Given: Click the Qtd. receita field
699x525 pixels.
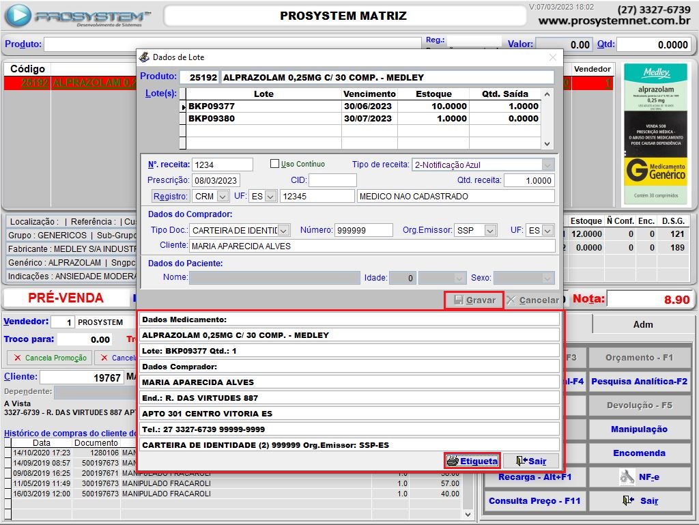Looking at the screenshot, I should (529, 180).
